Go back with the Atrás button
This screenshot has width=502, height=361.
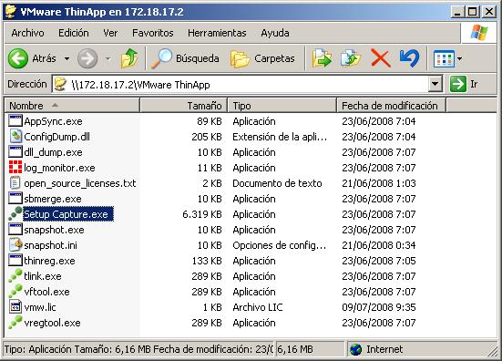(32, 58)
